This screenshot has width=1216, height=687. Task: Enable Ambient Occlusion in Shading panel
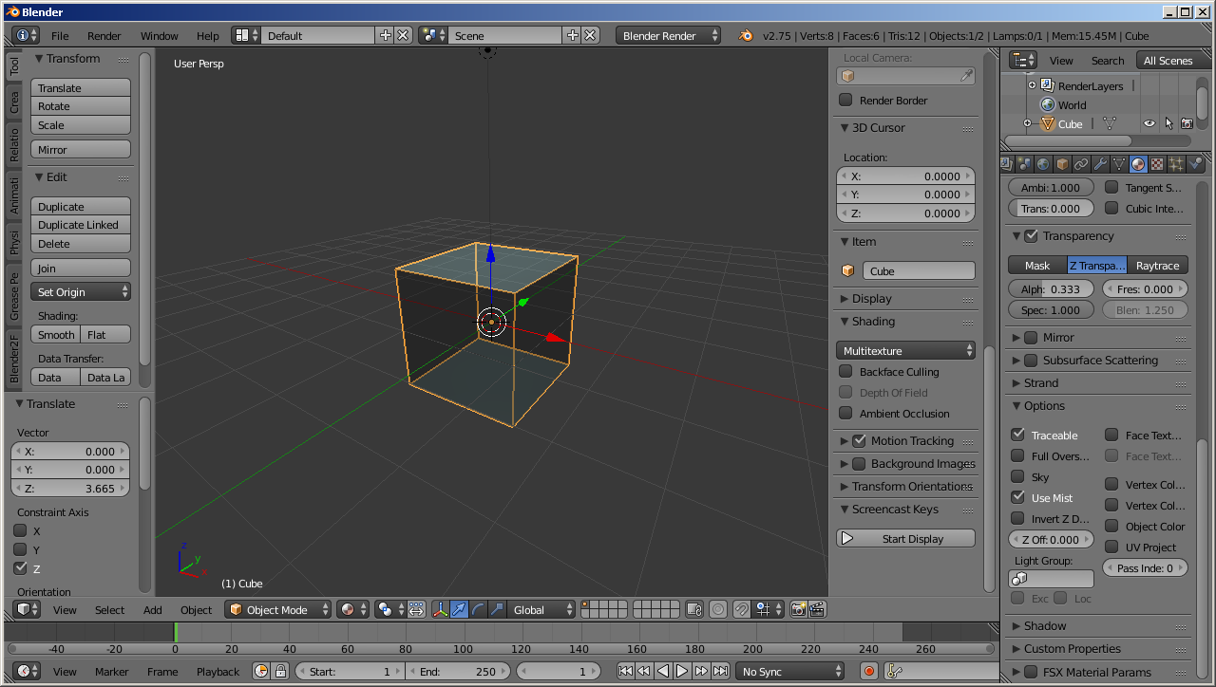pos(845,413)
